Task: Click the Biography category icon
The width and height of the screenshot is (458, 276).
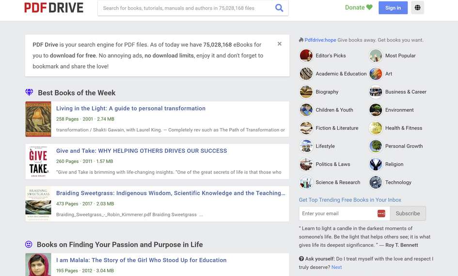Action: (x=306, y=92)
